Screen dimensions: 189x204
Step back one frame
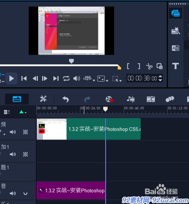pyautogui.click(x=35, y=79)
